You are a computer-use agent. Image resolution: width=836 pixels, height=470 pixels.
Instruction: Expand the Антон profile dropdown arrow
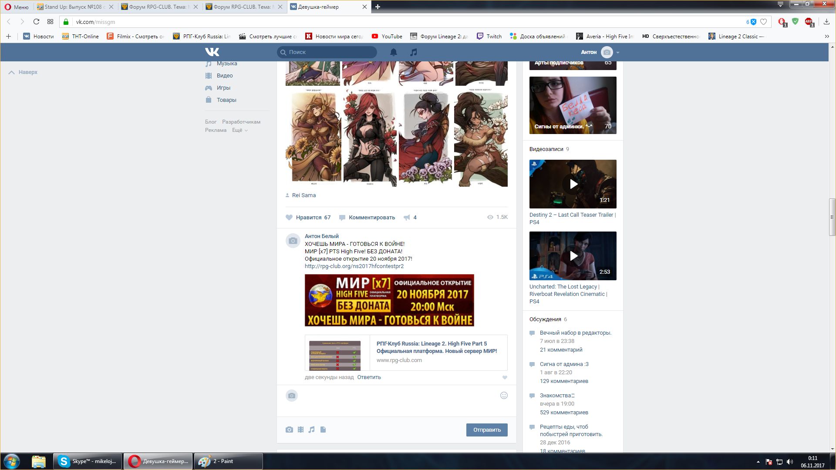(x=617, y=52)
